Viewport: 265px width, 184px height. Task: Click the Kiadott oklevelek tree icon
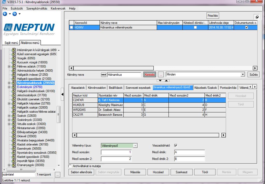pos(14,144)
